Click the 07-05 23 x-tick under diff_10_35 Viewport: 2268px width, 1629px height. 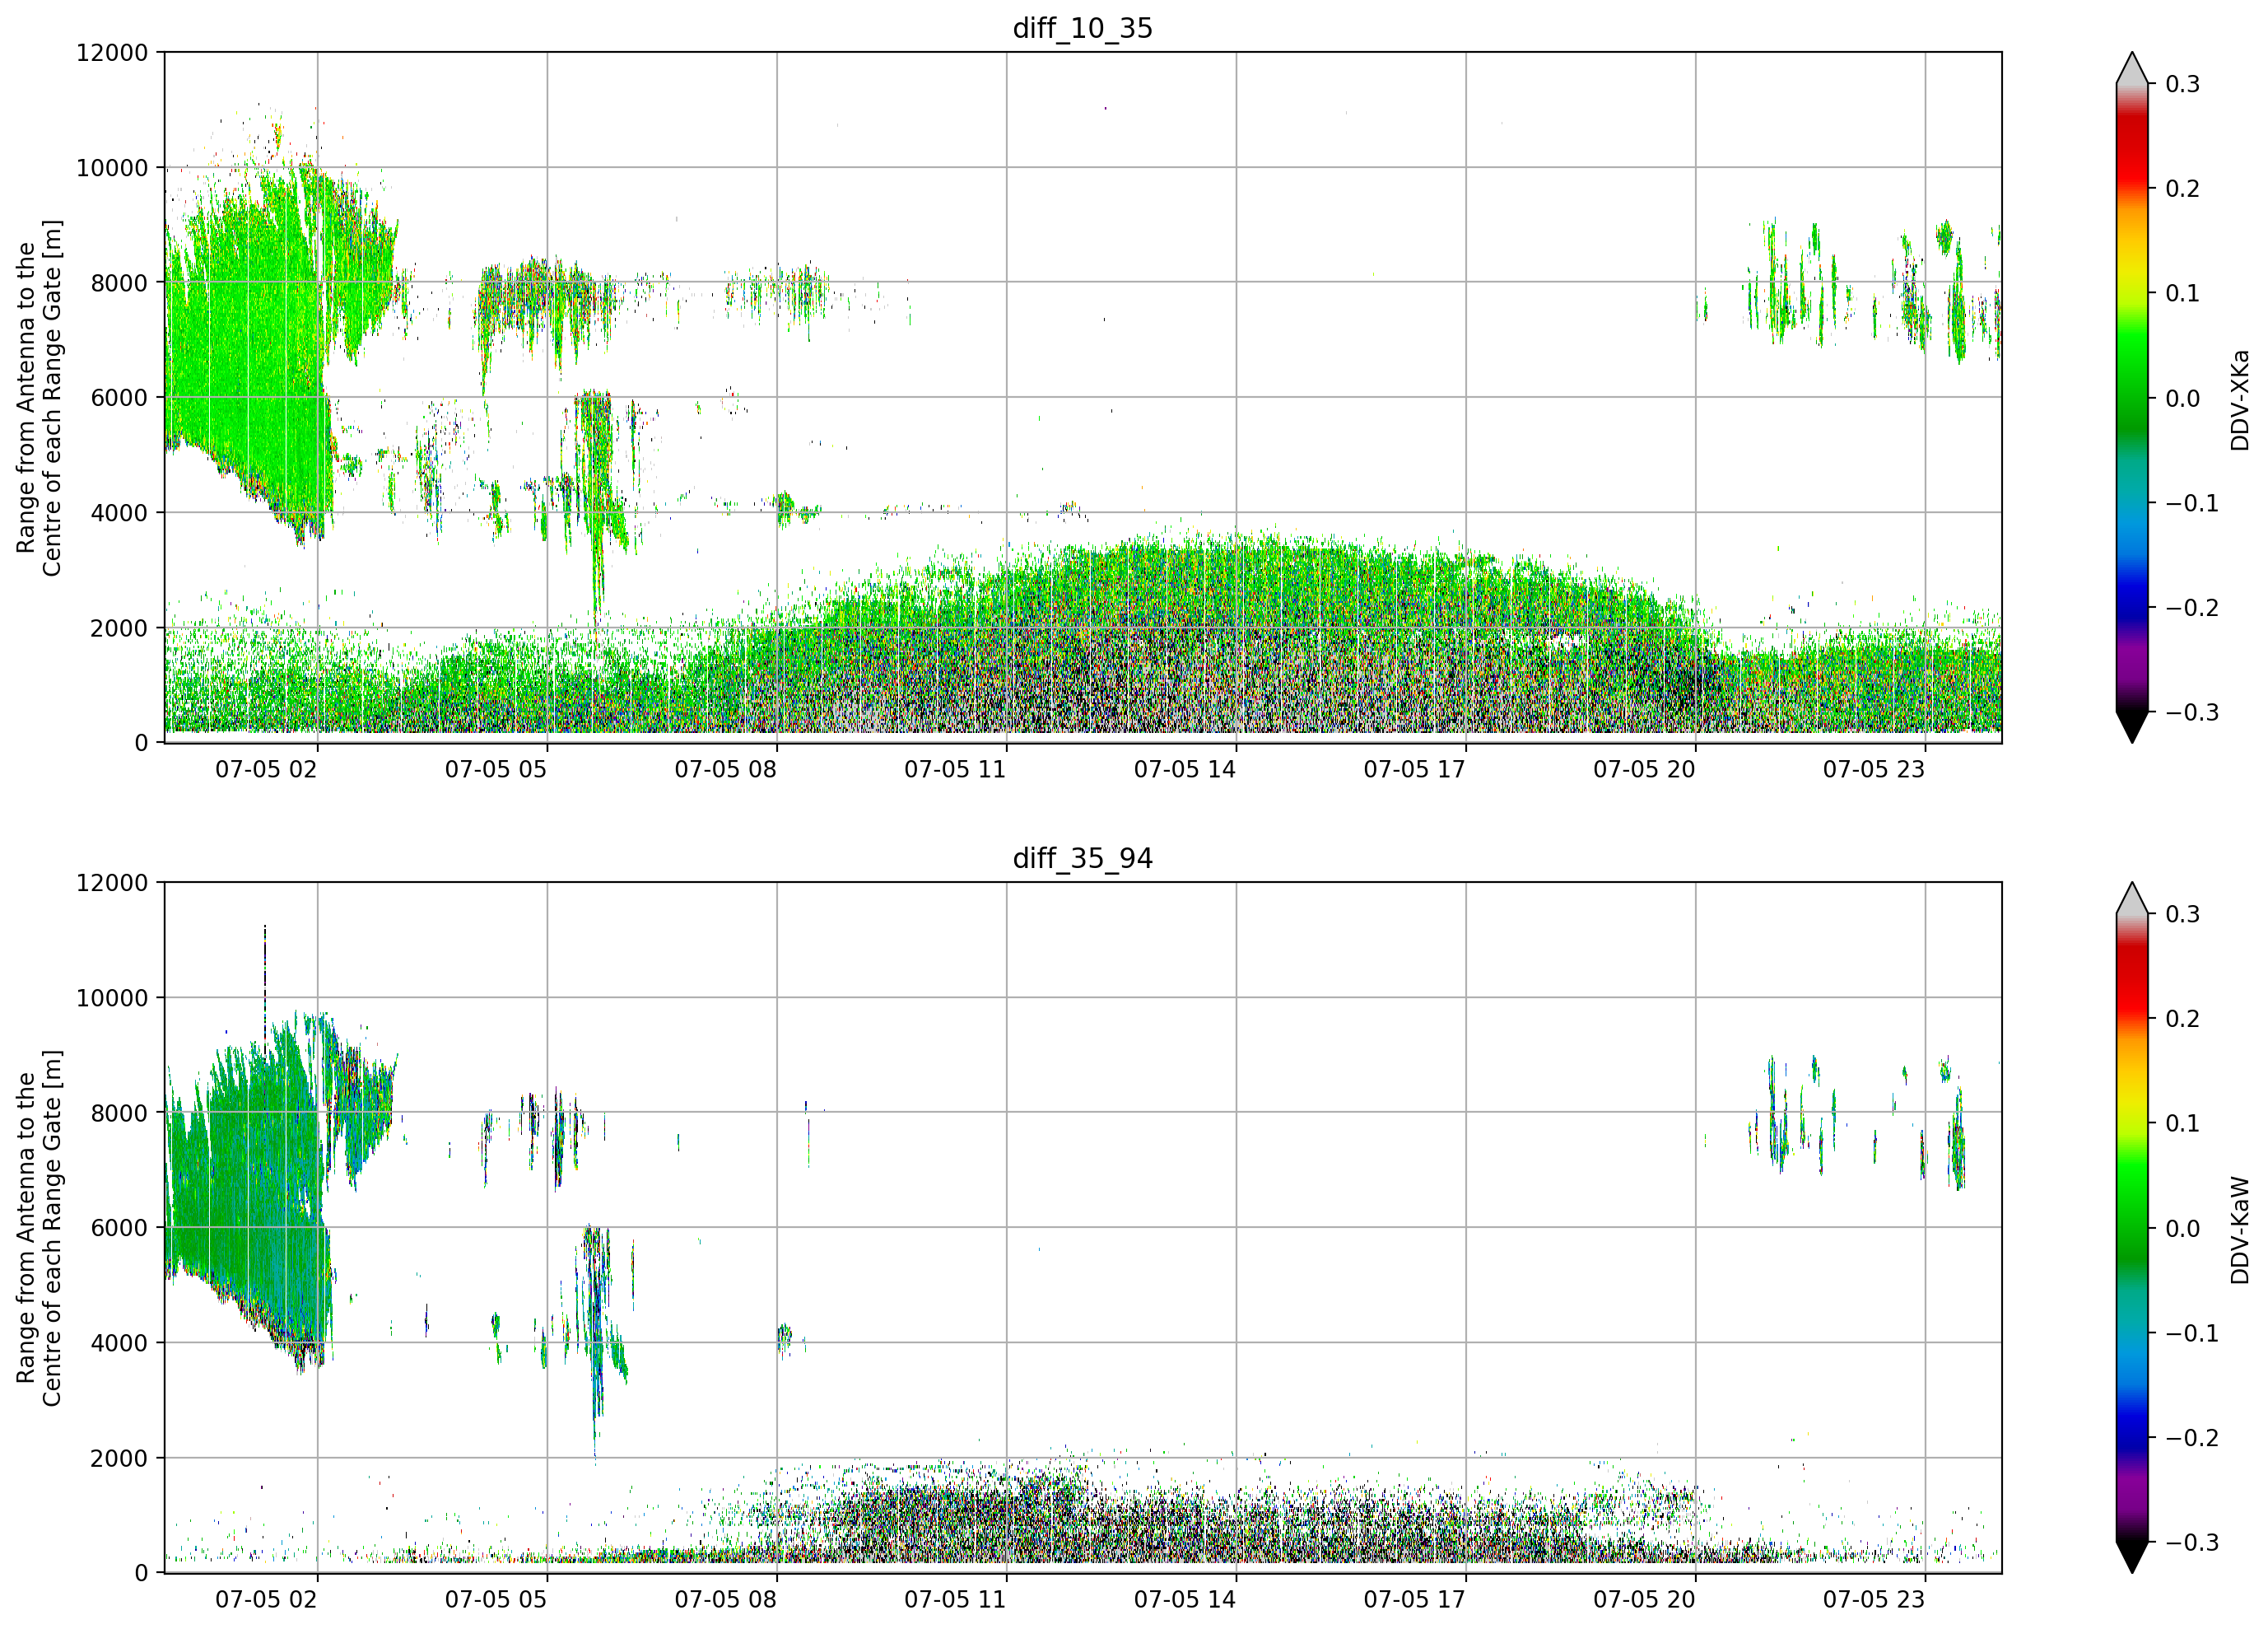pos(1874,769)
